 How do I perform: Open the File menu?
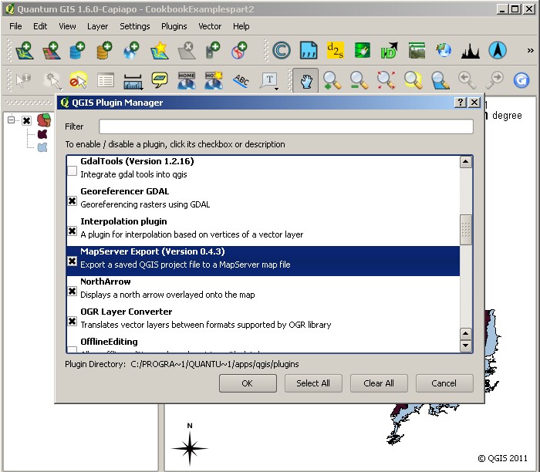click(x=15, y=26)
